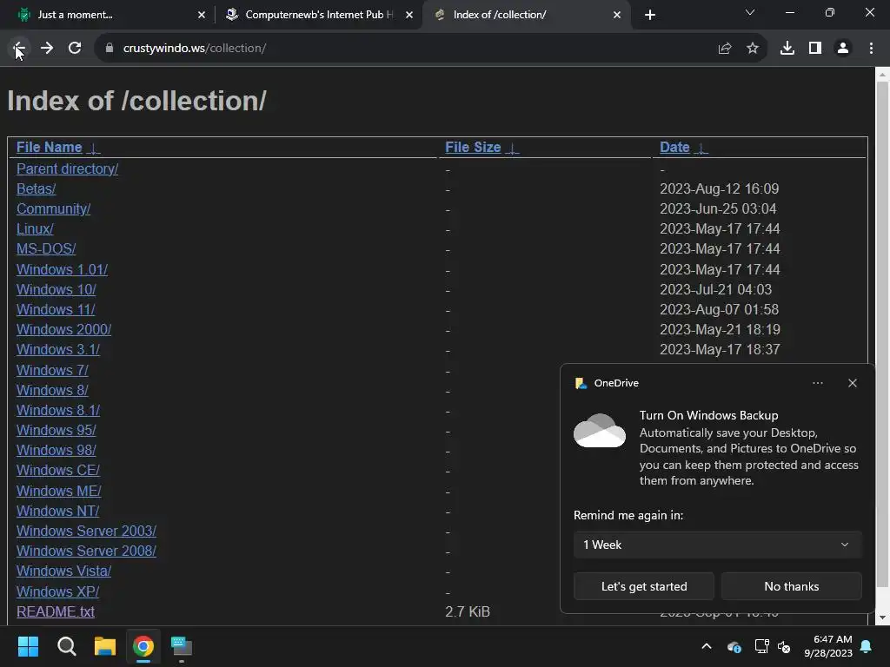Open the Windows 8/ folder
The image size is (890, 667).
pyautogui.click(x=52, y=390)
